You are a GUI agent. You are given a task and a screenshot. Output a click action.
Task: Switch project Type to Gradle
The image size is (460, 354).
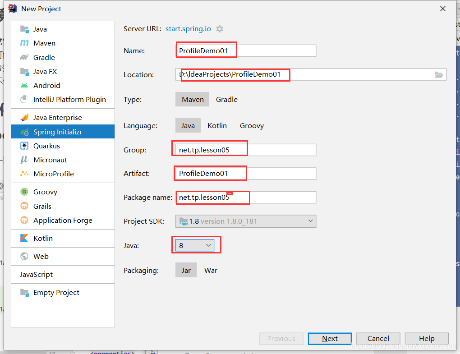(x=227, y=99)
